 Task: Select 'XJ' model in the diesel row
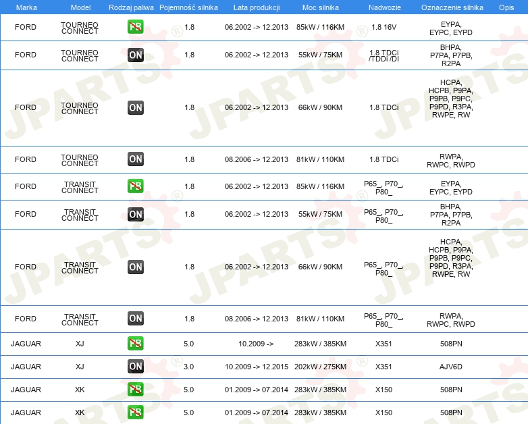(80, 367)
